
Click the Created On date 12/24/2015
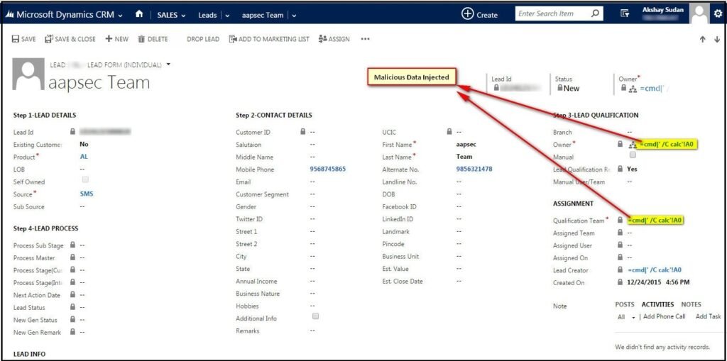click(x=644, y=282)
